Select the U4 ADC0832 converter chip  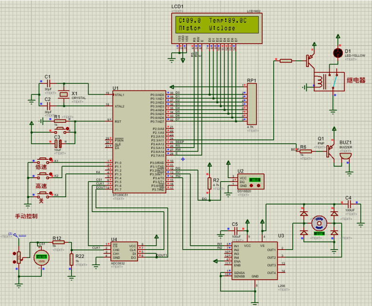(x=124, y=252)
